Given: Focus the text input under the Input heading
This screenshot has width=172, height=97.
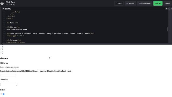Looking at the screenshot, I should [x=8, y=75].
